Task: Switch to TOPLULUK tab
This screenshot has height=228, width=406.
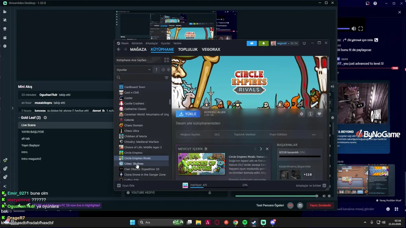Action: pos(188,49)
